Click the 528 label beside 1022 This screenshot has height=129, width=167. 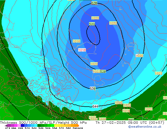tap(103, 71)
